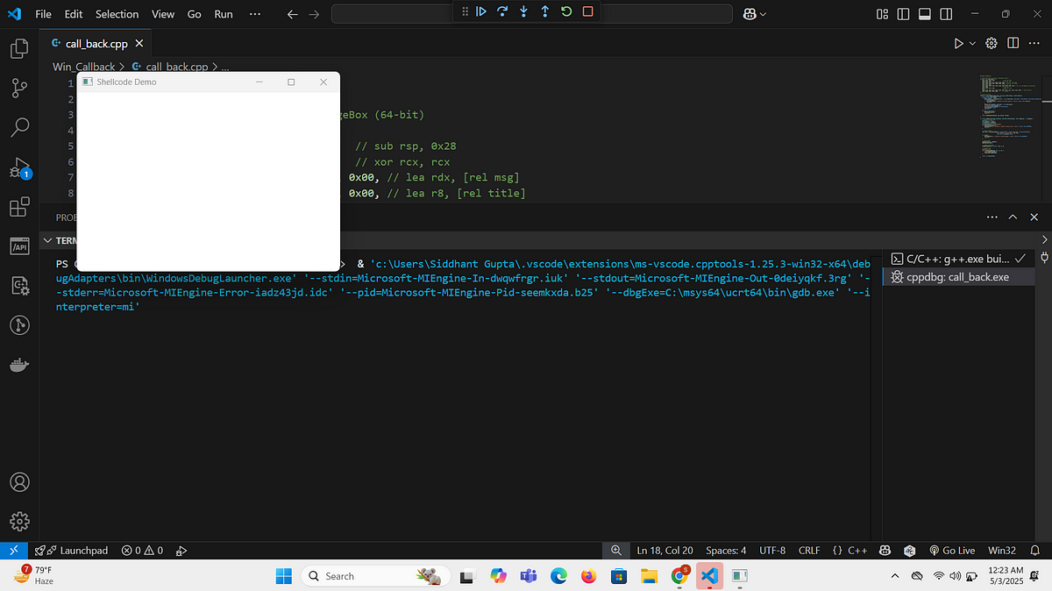Open the Extensions view

(x=19, y=208)
